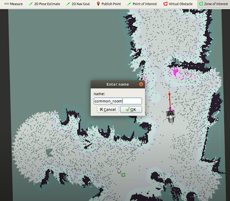Click the red robot heading arrow
The width and height of the screenshot is (230, 201).
169,100
